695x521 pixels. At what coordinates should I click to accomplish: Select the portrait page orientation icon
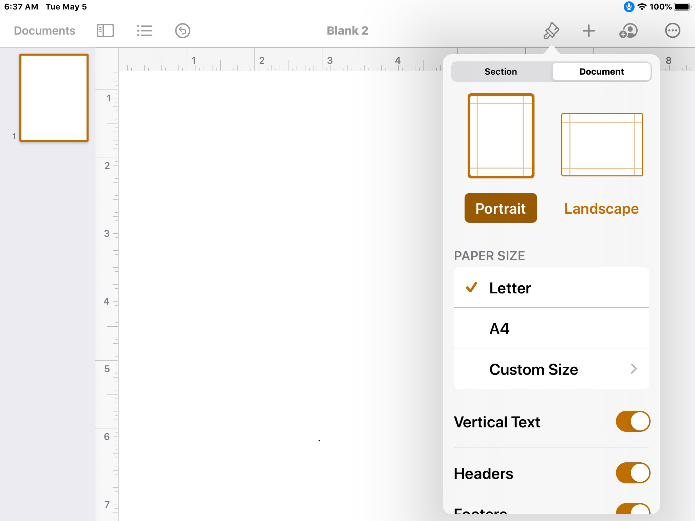pos(501,136)
